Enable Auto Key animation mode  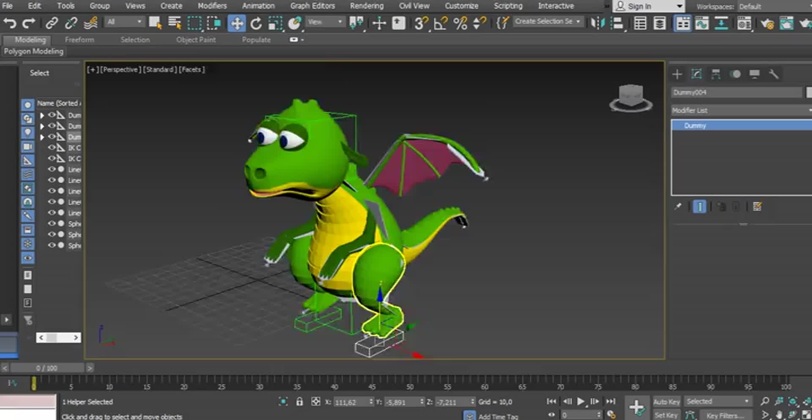[x=666, y=402]
